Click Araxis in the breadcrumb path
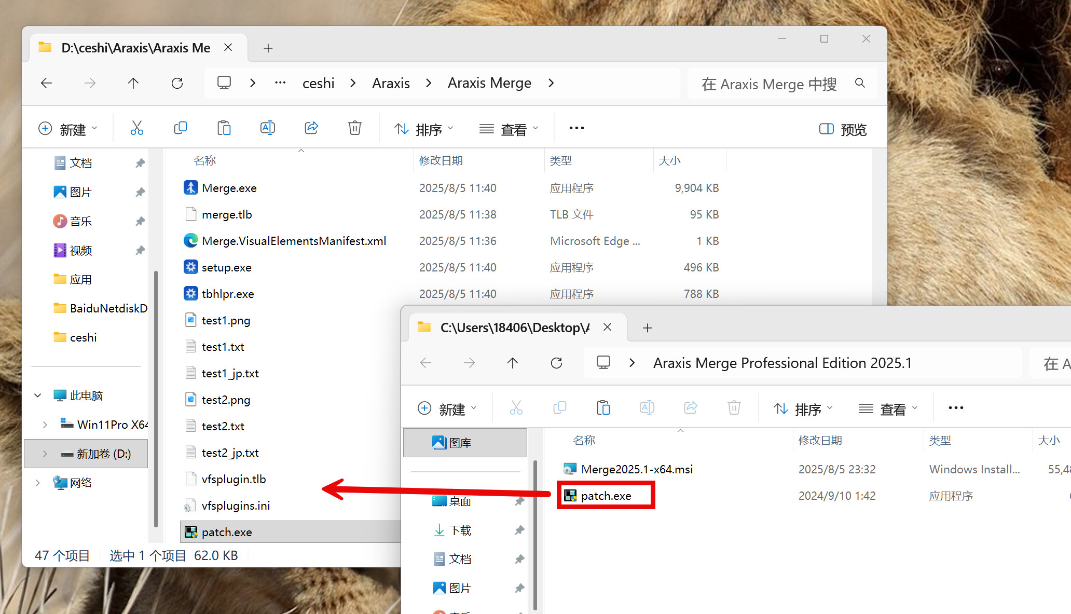Screen dimensions: 1071x614 click(391, 83)
